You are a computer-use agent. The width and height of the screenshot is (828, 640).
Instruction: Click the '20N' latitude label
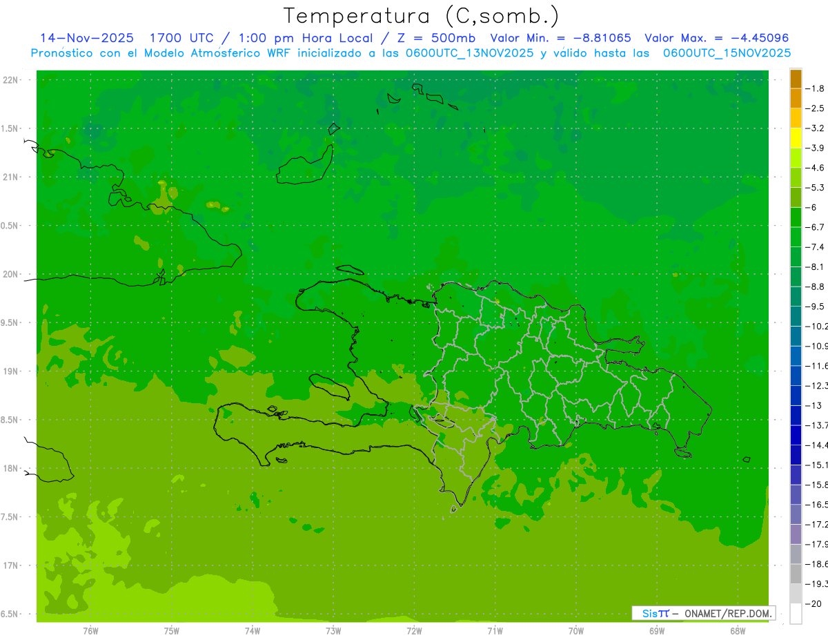[10, 274]
